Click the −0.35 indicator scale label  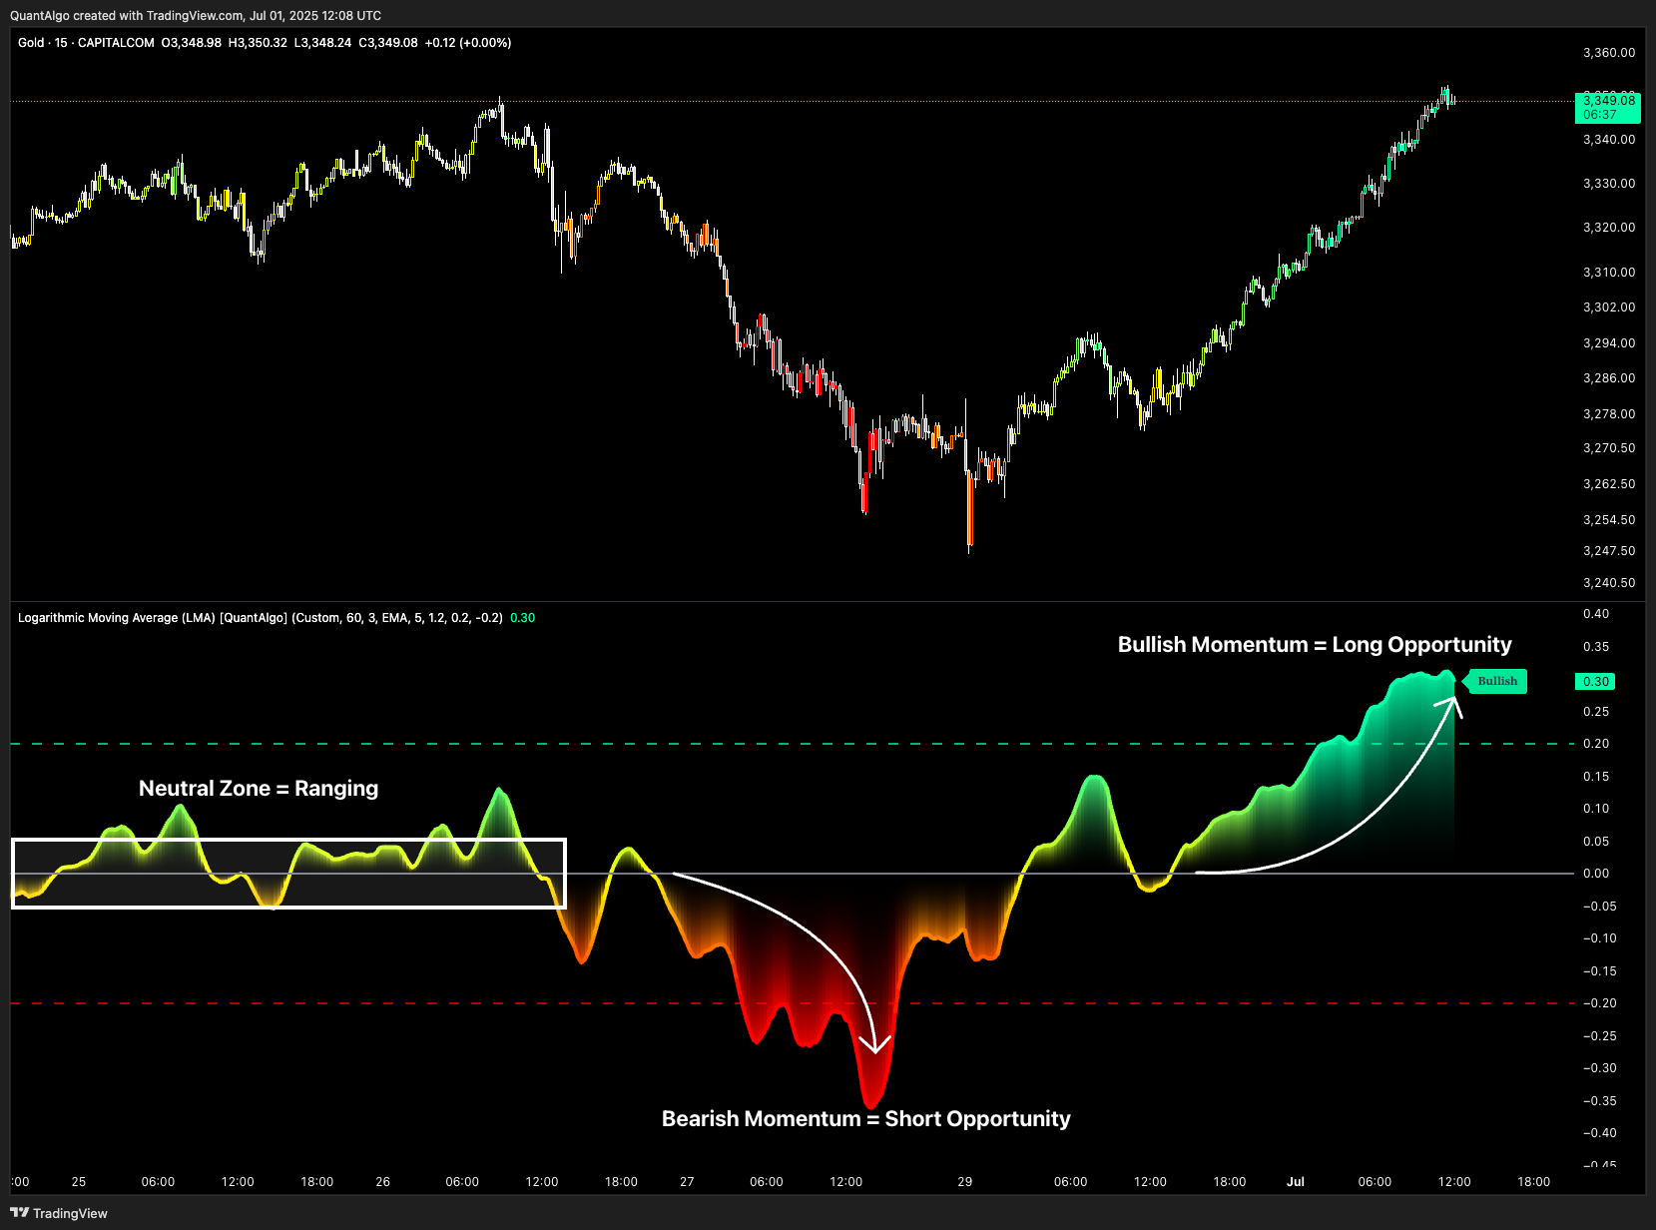point(1600,1101)
